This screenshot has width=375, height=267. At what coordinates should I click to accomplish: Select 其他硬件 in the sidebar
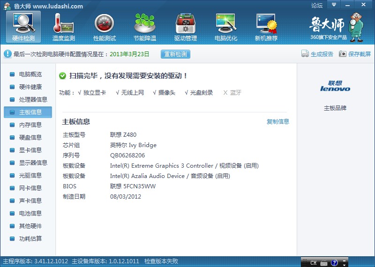click(x=28, y=226)
